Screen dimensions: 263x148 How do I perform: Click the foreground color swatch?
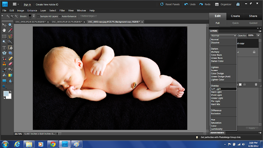point(6,94)
